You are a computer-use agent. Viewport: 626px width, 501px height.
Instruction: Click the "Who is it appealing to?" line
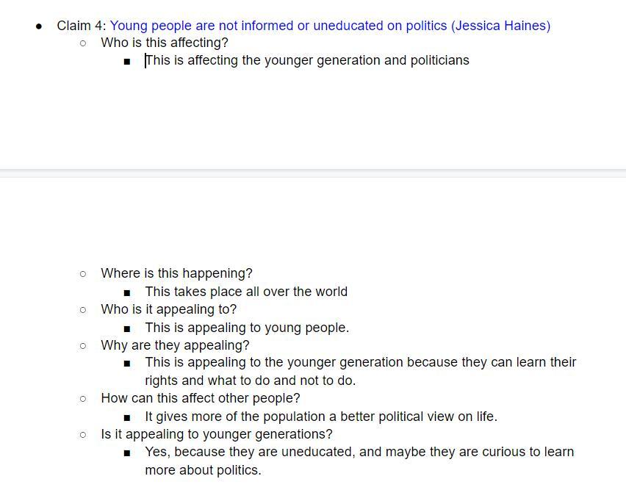tap(168, 309)
